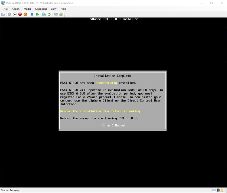
Task: Click the mouse status bar icon
Action: pyautogui.click(x=218, y=190)
